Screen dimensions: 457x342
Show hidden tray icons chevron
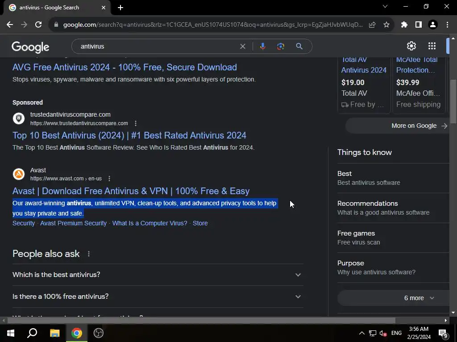361,333
